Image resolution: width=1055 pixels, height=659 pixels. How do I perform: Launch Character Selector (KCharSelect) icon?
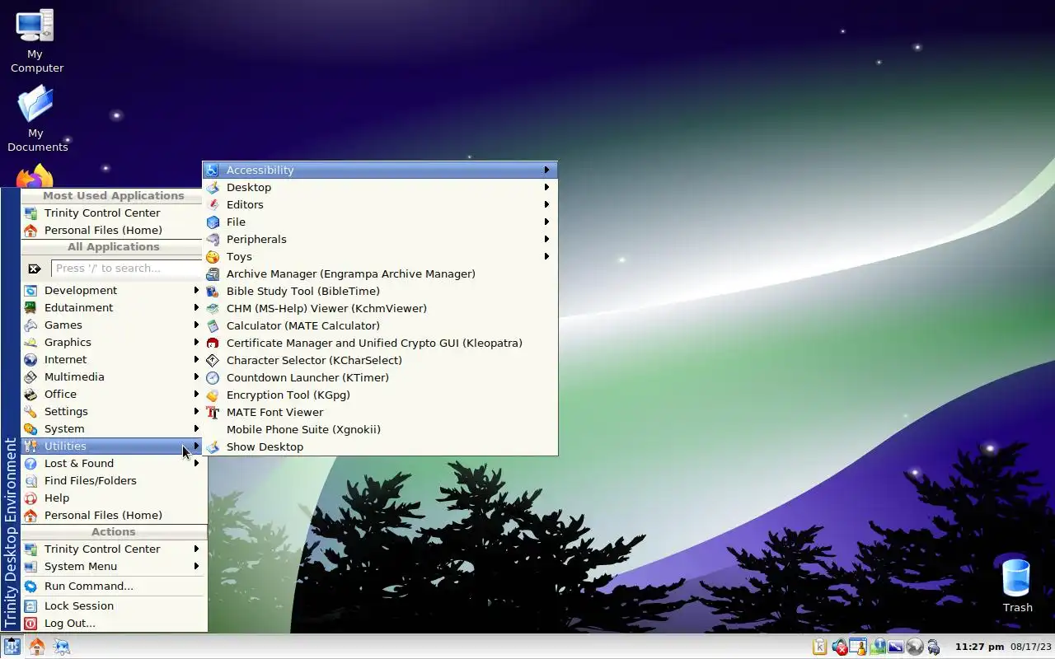tap(213, 360)
